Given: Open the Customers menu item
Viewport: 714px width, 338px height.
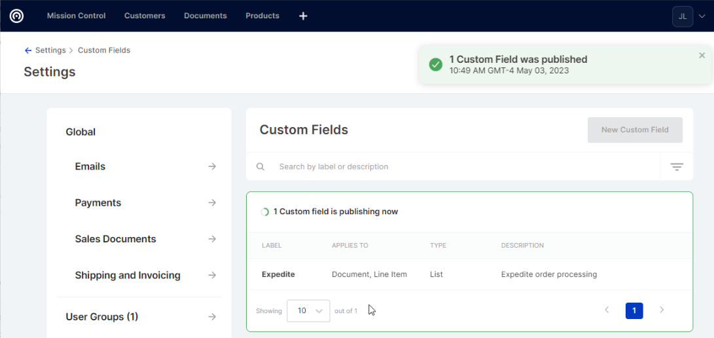Looking at the screenshot, I should coord(145,16).
